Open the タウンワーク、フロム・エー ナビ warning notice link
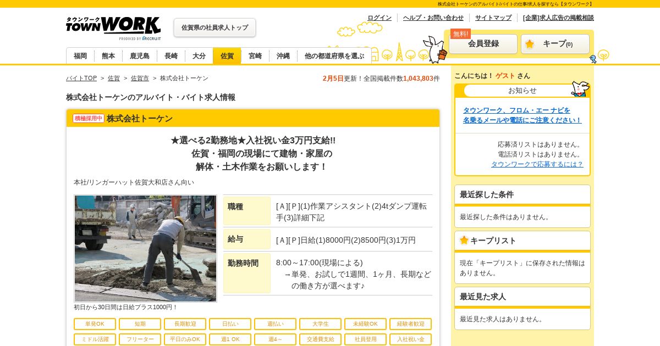The height and width of the screenshot is (346, 660). [522, 115]
